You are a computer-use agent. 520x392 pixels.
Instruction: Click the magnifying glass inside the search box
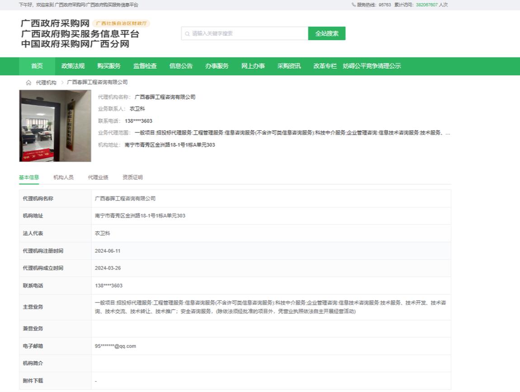(187, 33)
